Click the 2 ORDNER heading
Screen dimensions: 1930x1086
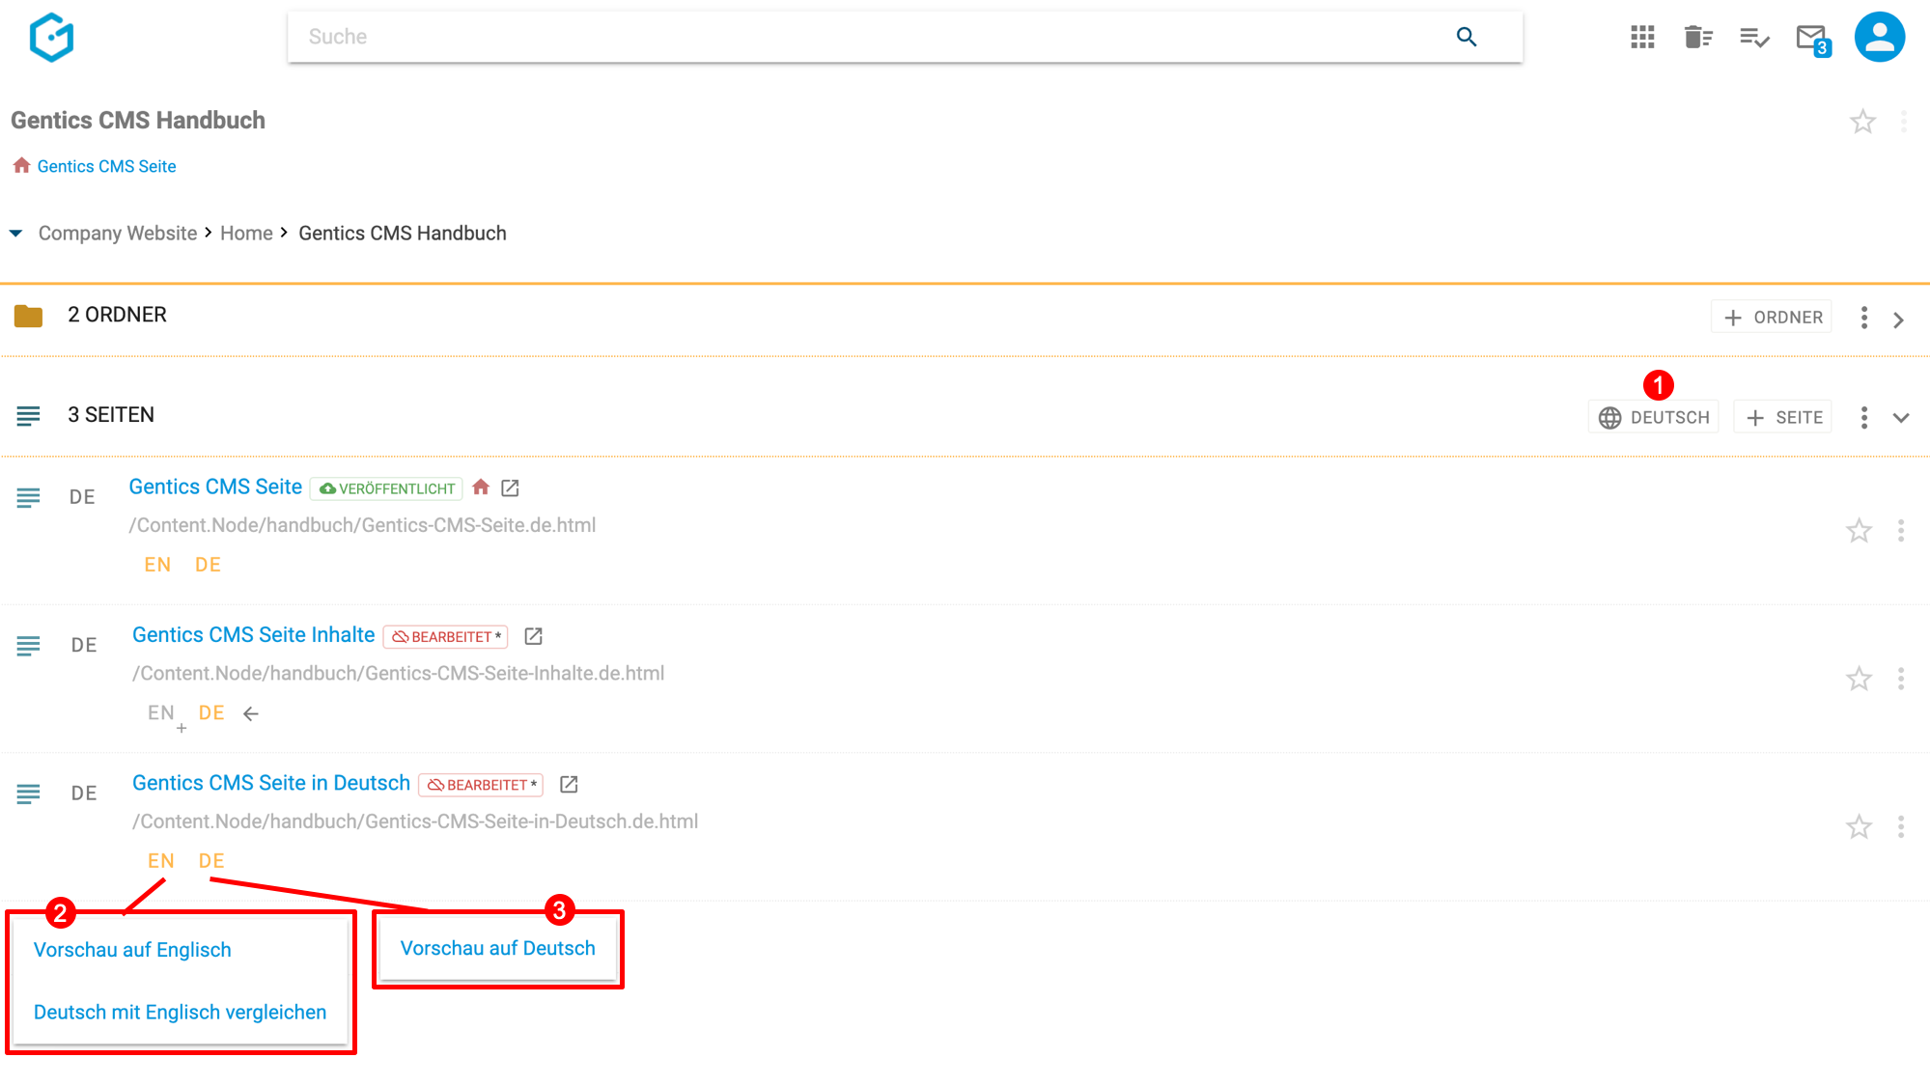tap(117, 315)
